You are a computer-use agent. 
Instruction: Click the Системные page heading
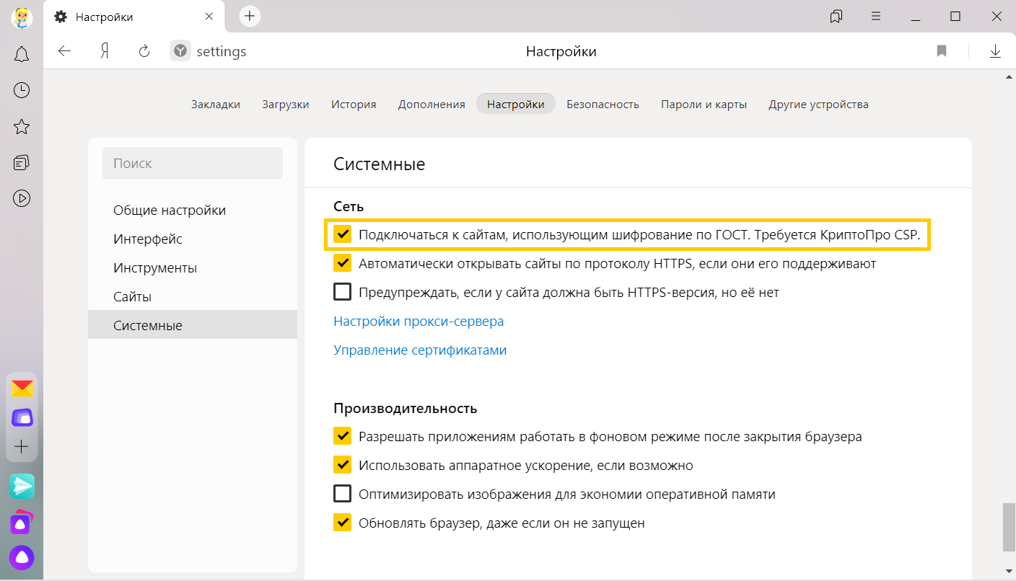point(380,164)
